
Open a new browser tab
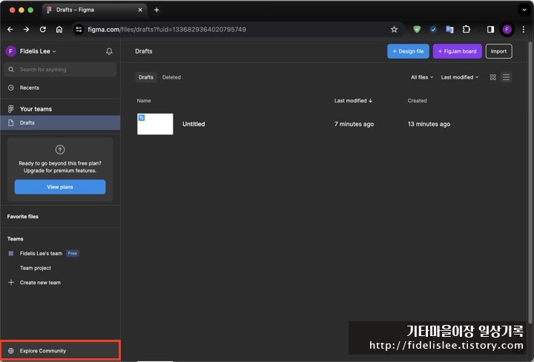click(x=156, y=10)
